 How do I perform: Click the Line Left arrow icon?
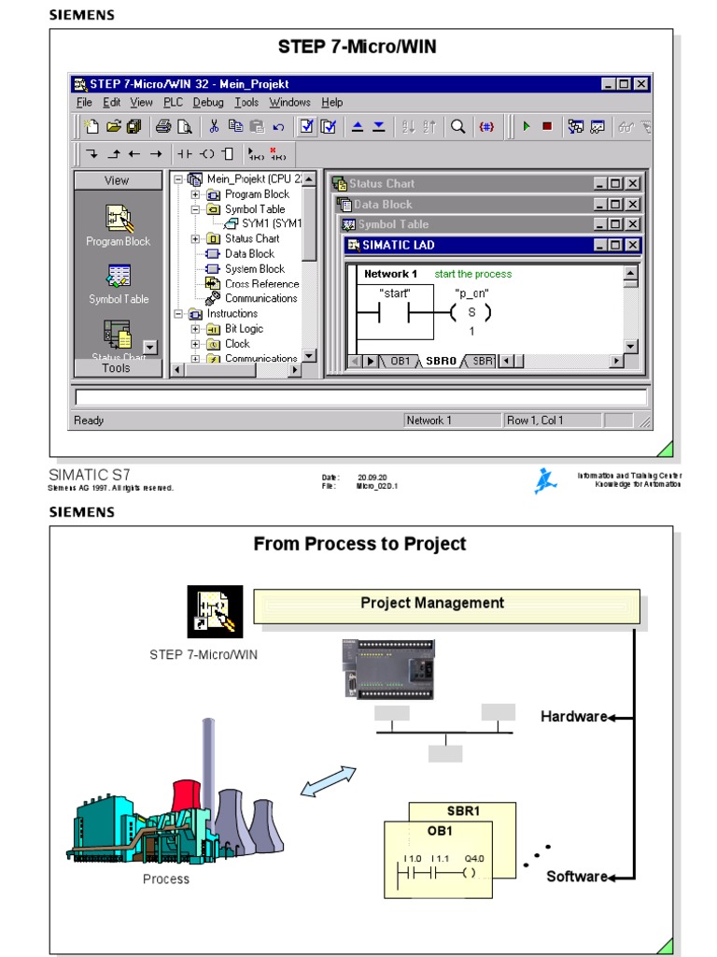click(134, 154)
